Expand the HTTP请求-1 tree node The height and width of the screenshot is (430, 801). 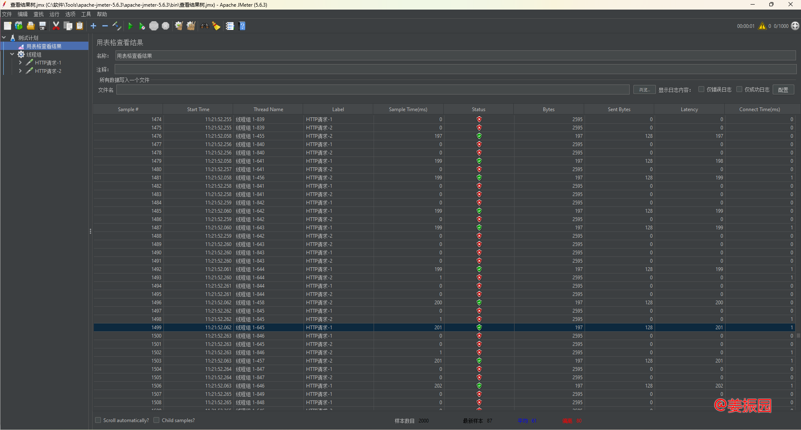20,63
